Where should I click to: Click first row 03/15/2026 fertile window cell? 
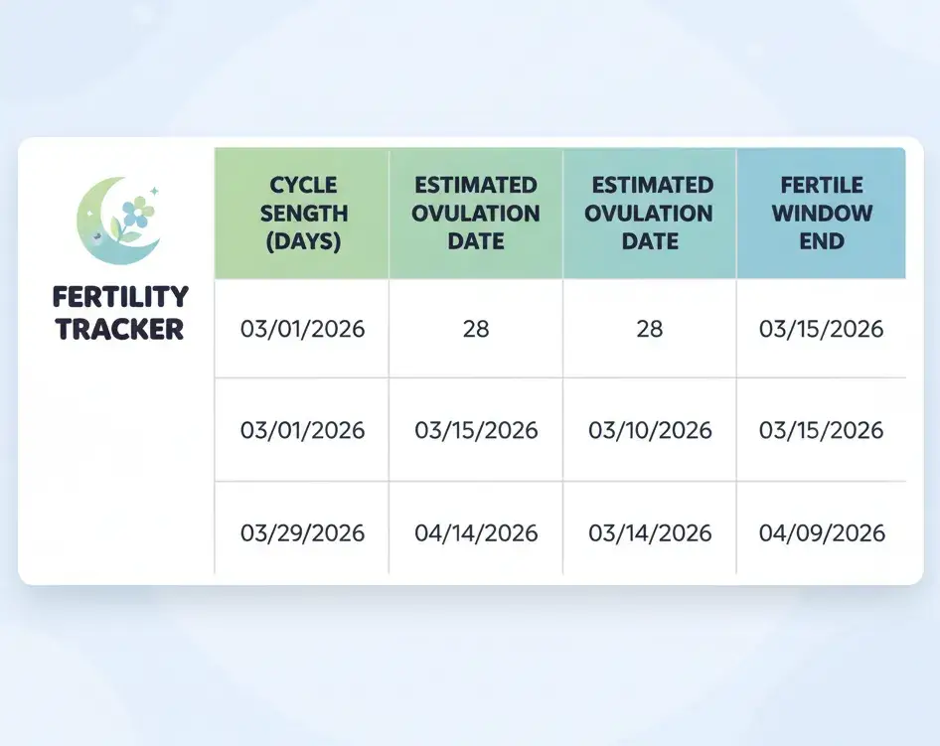point(822,329)
